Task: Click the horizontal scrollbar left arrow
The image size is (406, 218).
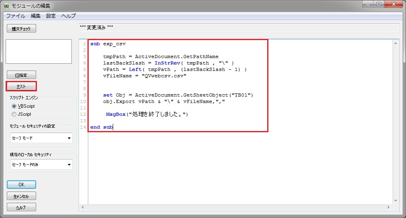Action: coord(83,208)
